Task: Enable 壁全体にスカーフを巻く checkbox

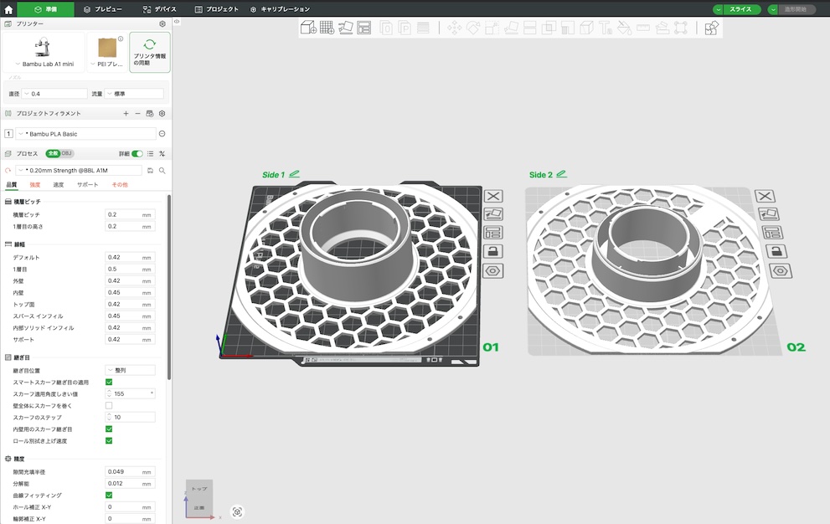Action: [109, 405]
